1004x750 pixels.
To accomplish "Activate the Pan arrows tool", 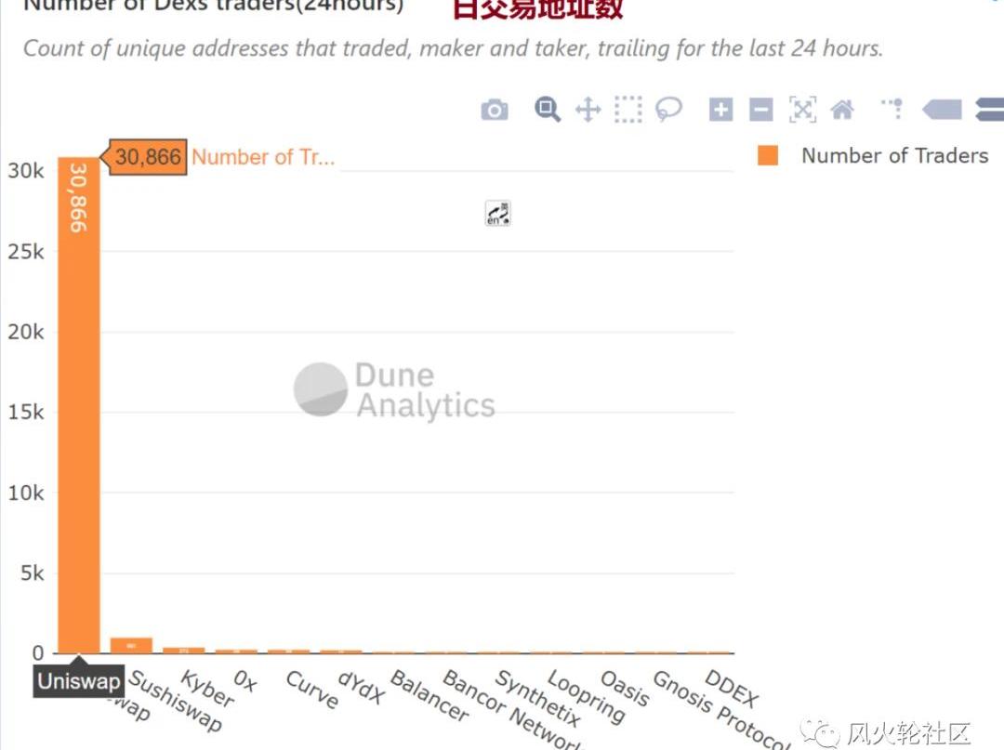I will tap(588, 110).
